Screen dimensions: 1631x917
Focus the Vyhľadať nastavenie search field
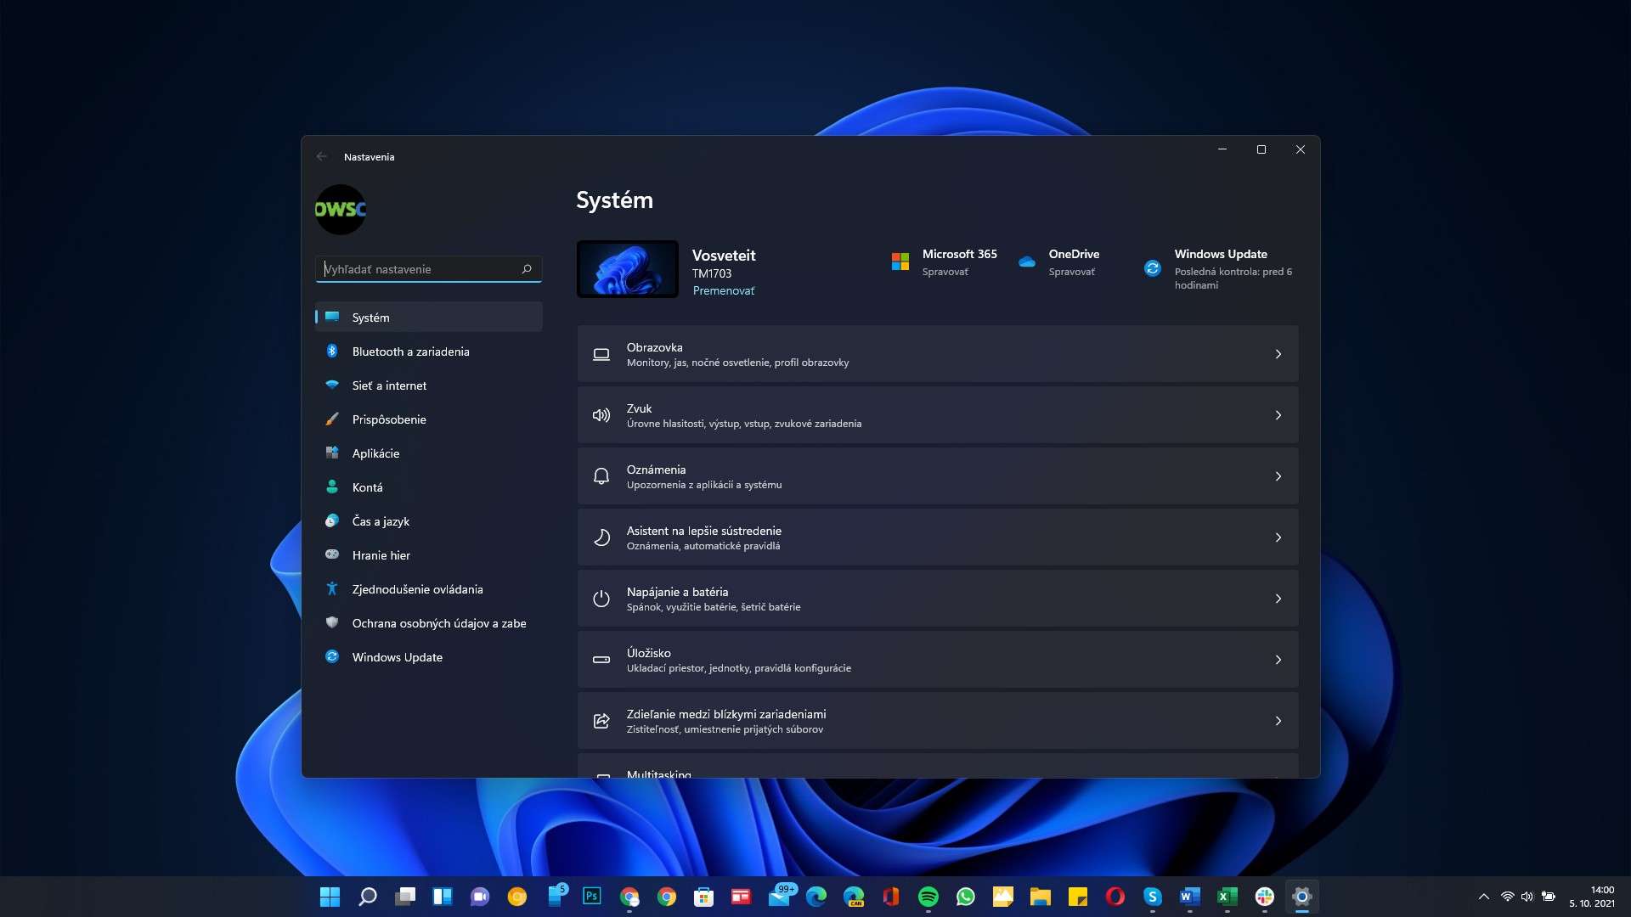coord(428,269)
